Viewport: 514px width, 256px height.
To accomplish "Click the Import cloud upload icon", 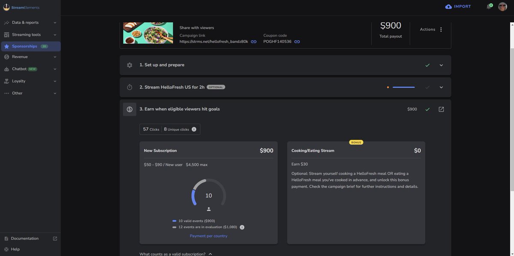I will pyautogui.click(x=448, y=6).
